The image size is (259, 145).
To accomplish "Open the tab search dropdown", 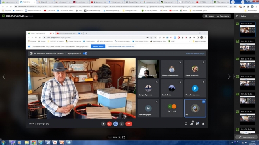I will 243,2.
